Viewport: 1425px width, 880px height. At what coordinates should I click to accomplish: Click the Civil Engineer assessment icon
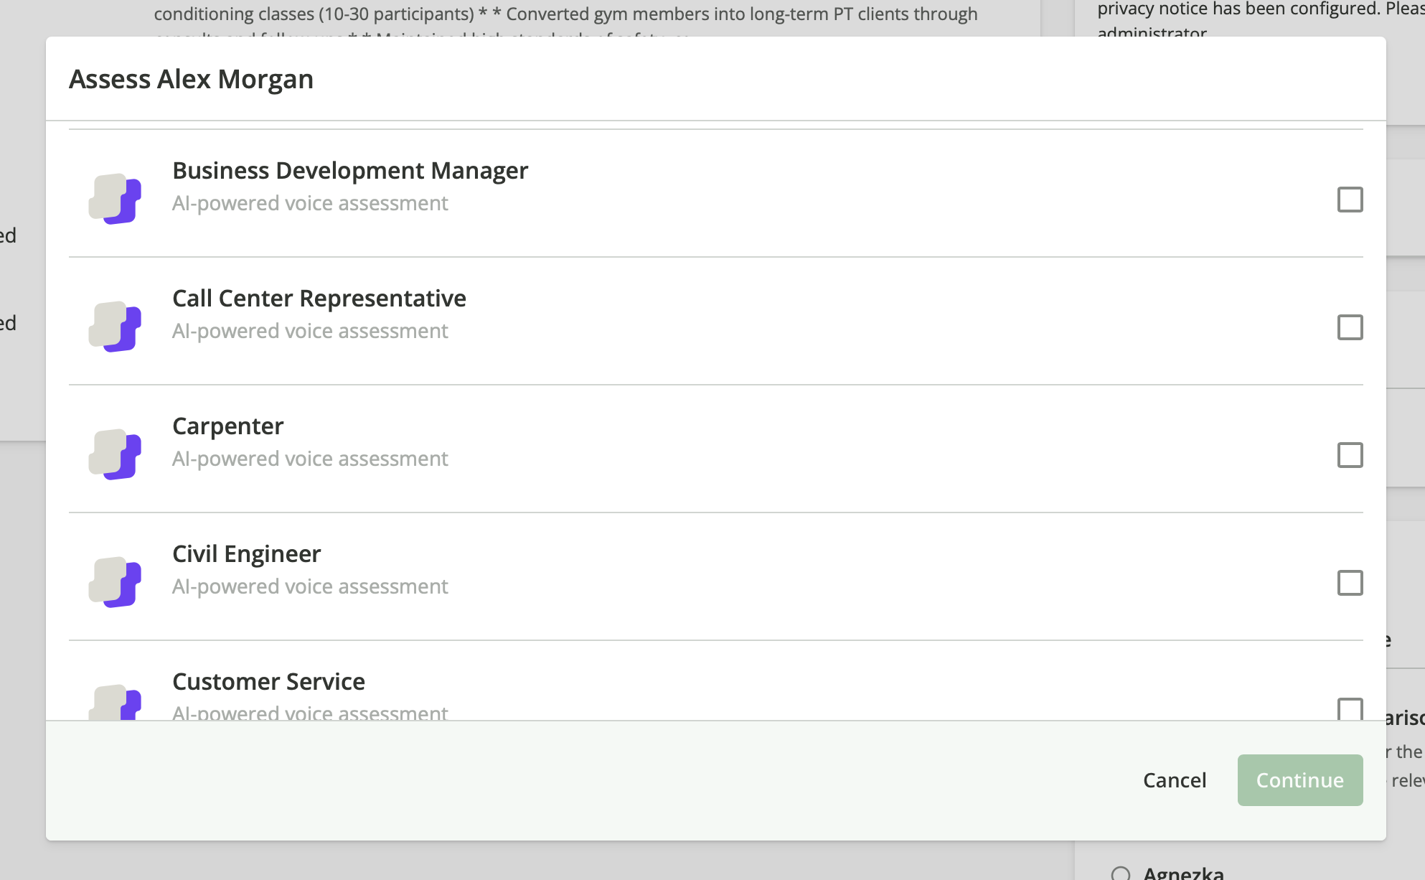[115, 582]
